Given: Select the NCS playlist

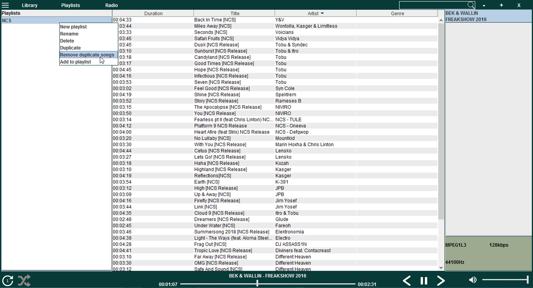Looking at the screenshot, I should [56, 20].
